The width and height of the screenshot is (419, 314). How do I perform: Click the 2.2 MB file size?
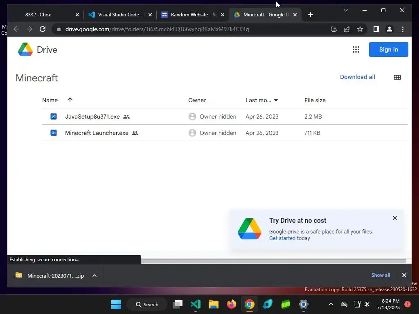point(313,117)
